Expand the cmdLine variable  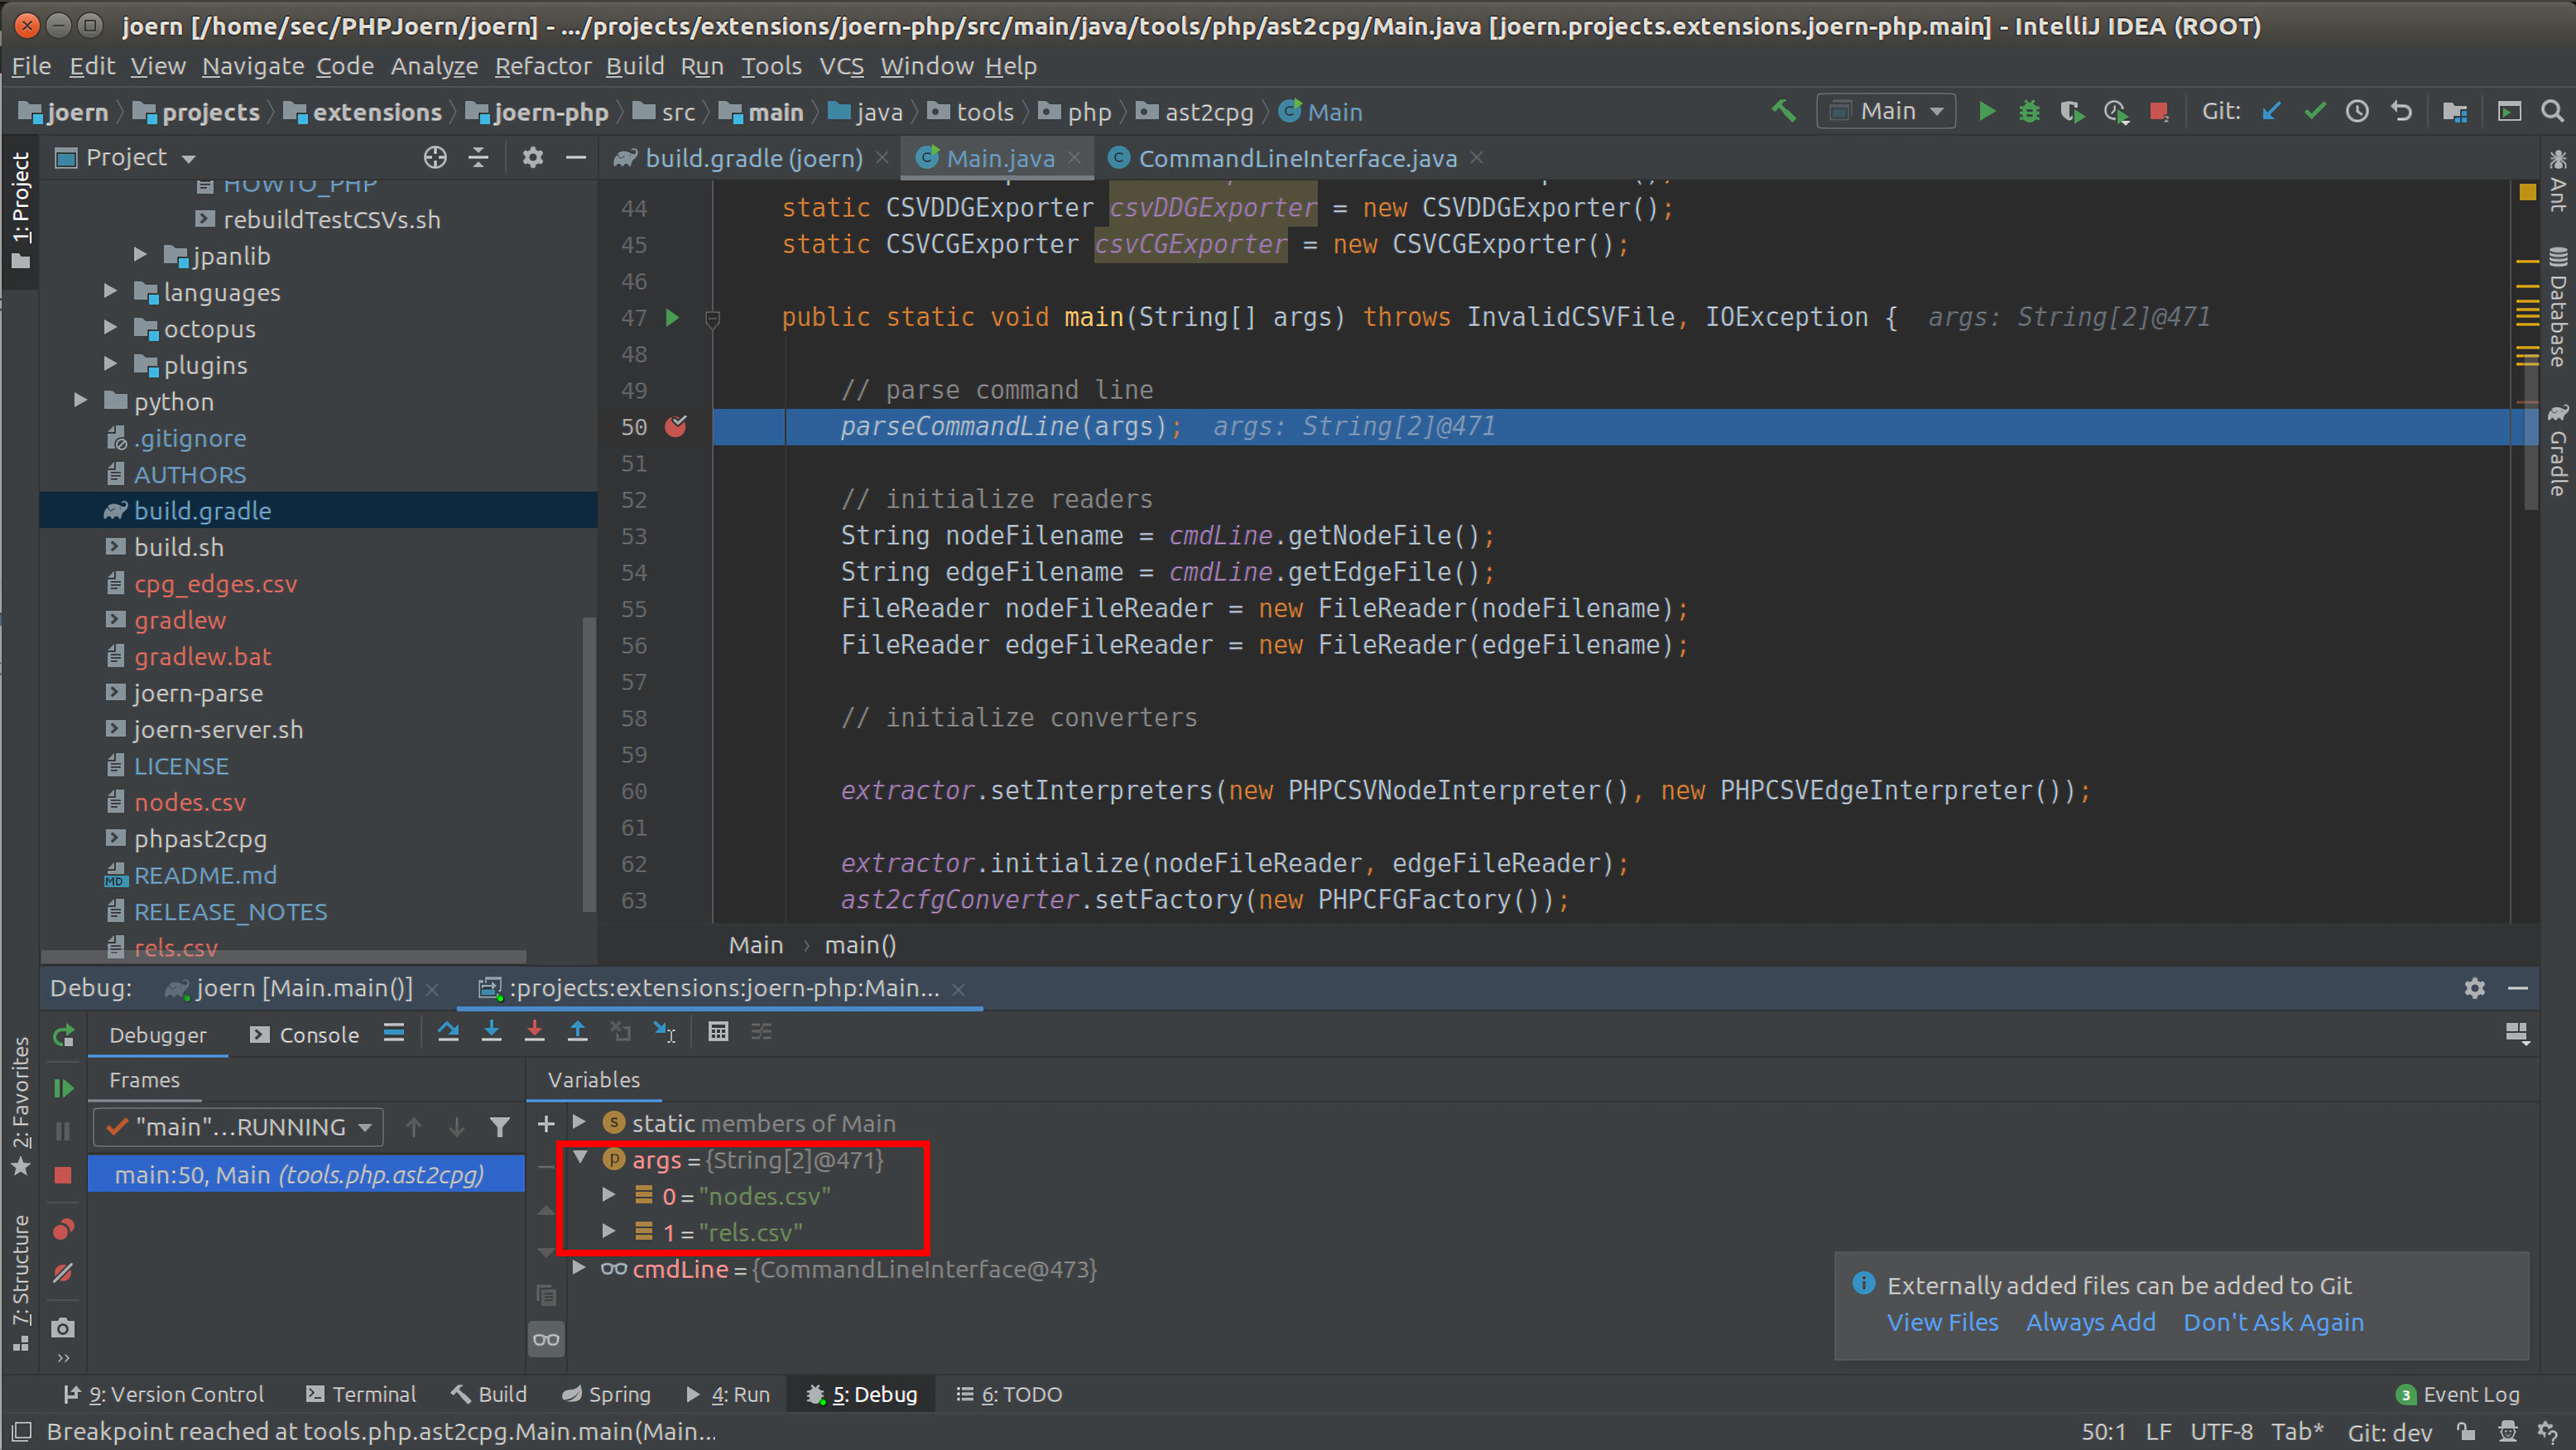[579, 1268]
